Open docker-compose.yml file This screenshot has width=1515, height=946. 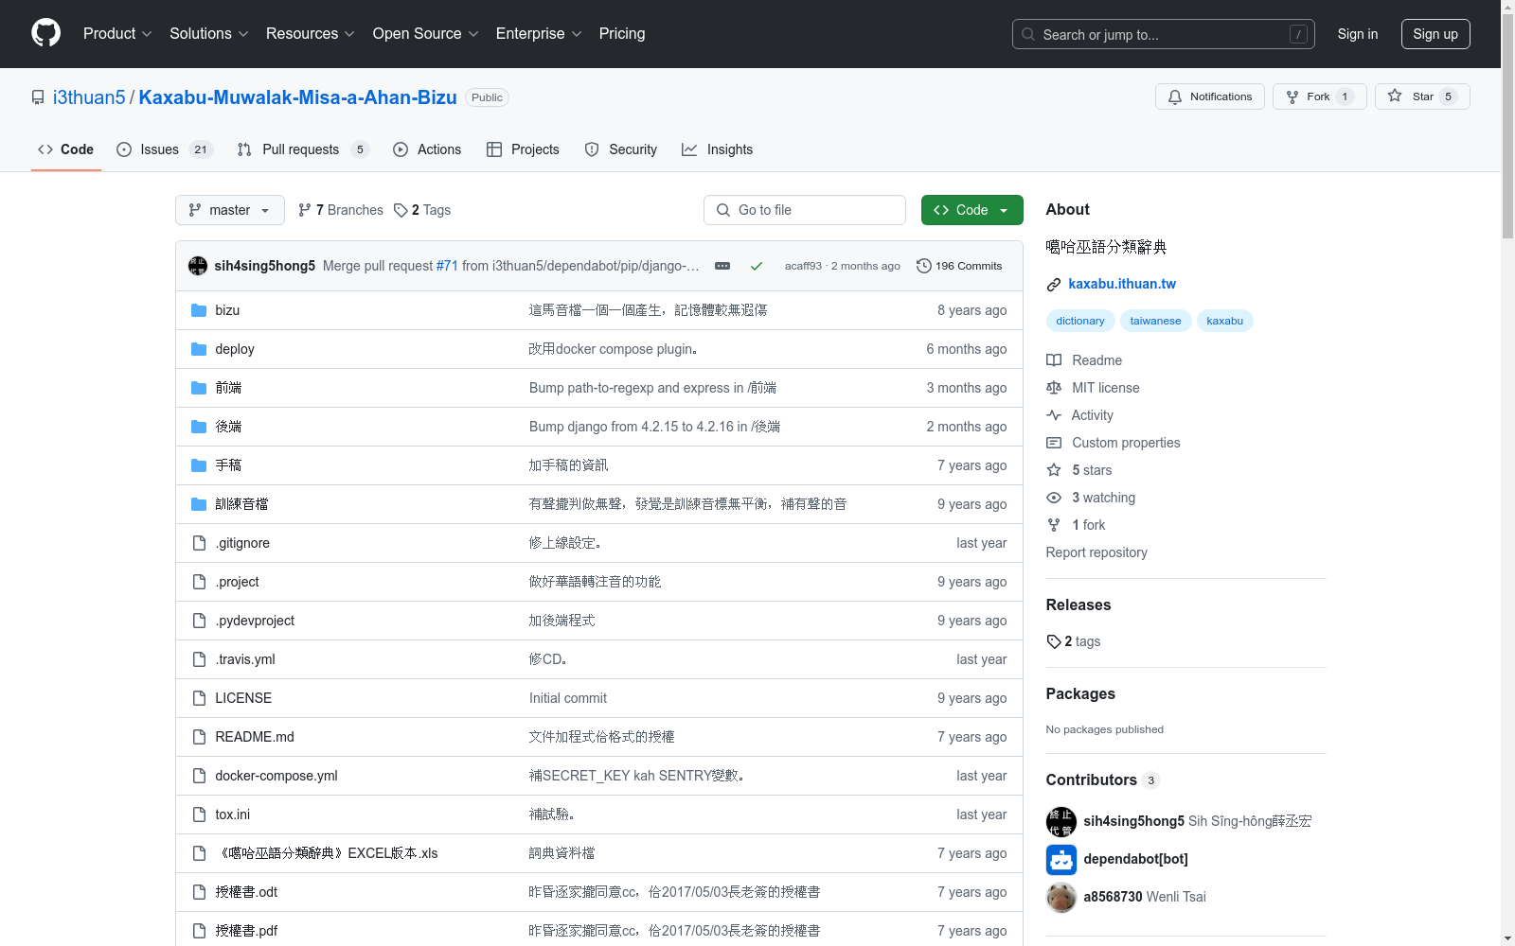[276, 776]
